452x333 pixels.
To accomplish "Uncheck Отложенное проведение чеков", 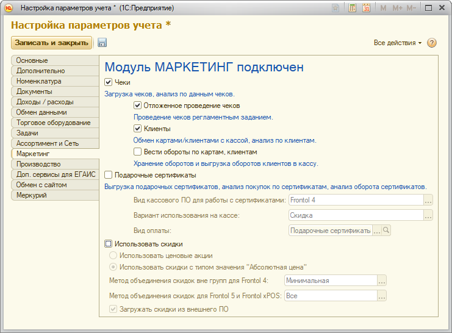I will (137, 106).
